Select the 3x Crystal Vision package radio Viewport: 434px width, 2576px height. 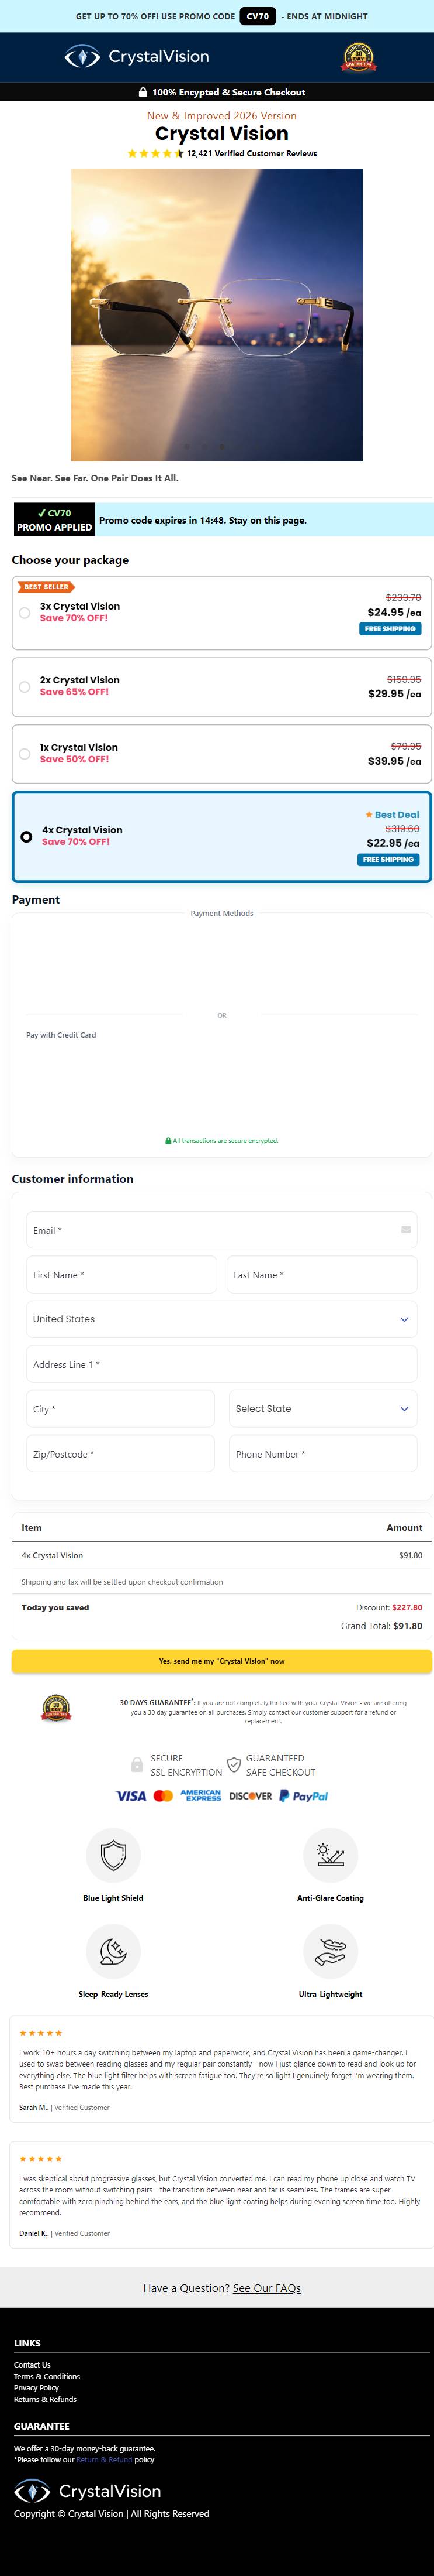(x=25, y=613)
